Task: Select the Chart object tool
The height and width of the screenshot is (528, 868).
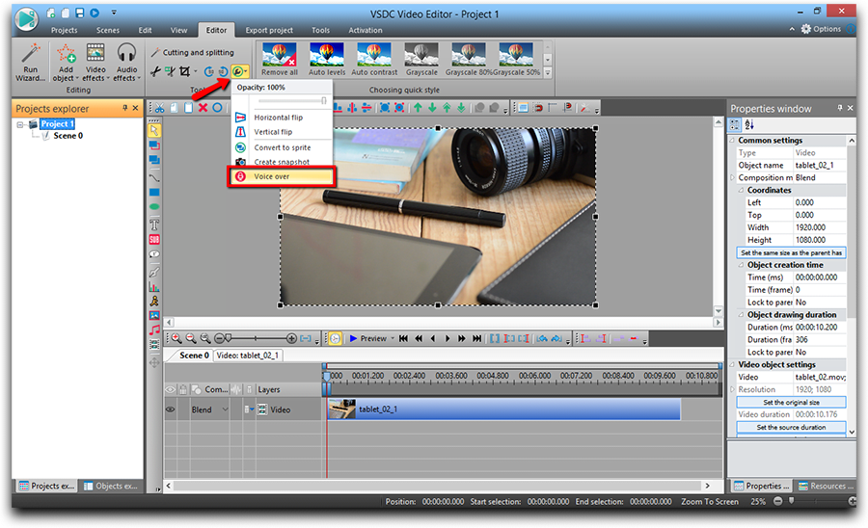Action: click(154, 287)
